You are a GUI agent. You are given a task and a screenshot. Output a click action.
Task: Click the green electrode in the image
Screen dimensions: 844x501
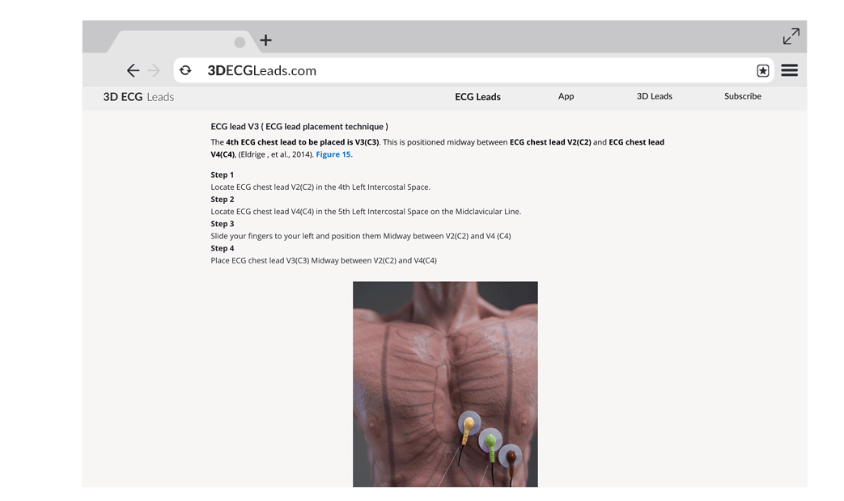pos(490,442)
